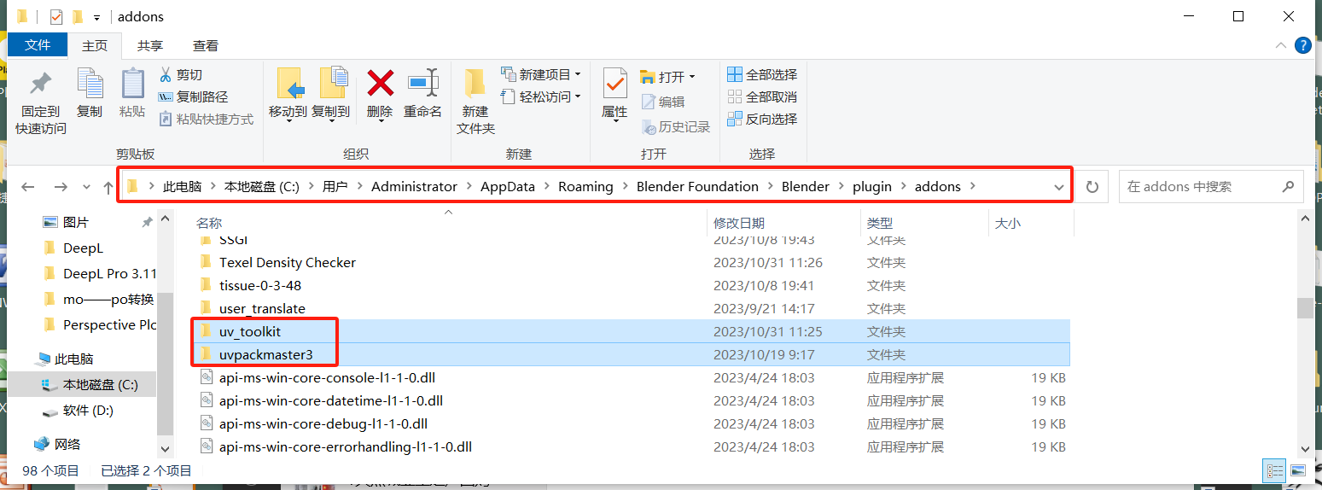Viewport: 1322px width, 490px height.
Task: Select the uv_toolkit folder
Action: point(249,331)
